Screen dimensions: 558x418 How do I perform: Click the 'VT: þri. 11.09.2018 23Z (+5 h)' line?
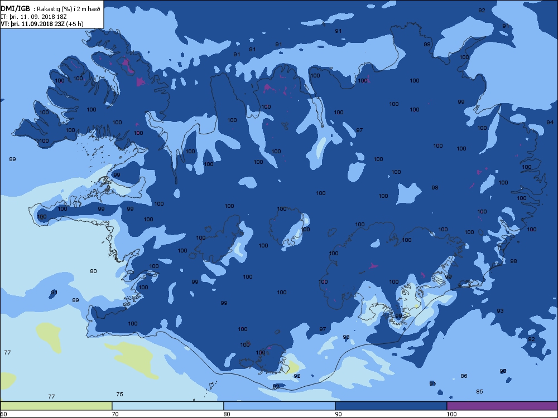(x=42, y=24)
